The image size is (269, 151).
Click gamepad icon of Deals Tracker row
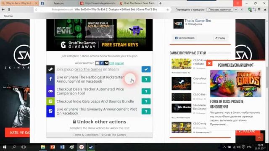coord(50,91)
